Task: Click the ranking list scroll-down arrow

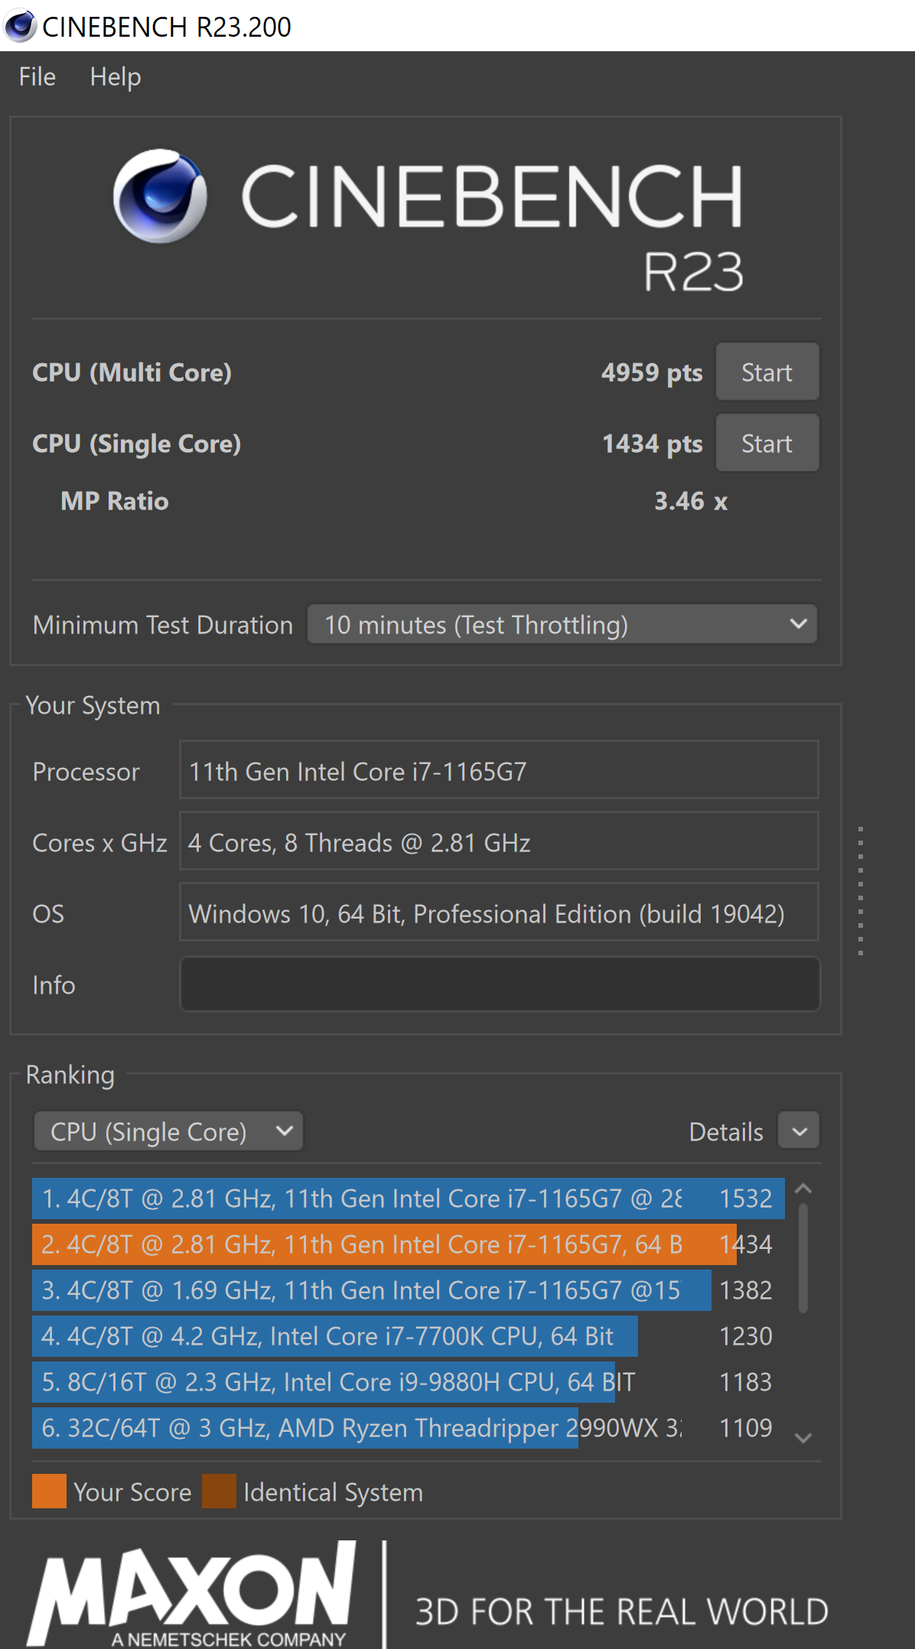Action: (x=803, y=1438)
